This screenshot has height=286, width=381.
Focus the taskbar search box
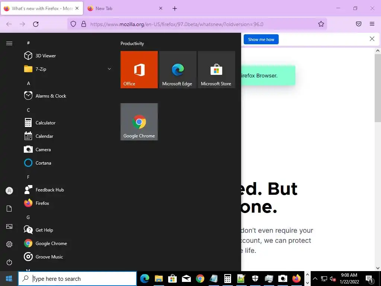click(77, 279)
